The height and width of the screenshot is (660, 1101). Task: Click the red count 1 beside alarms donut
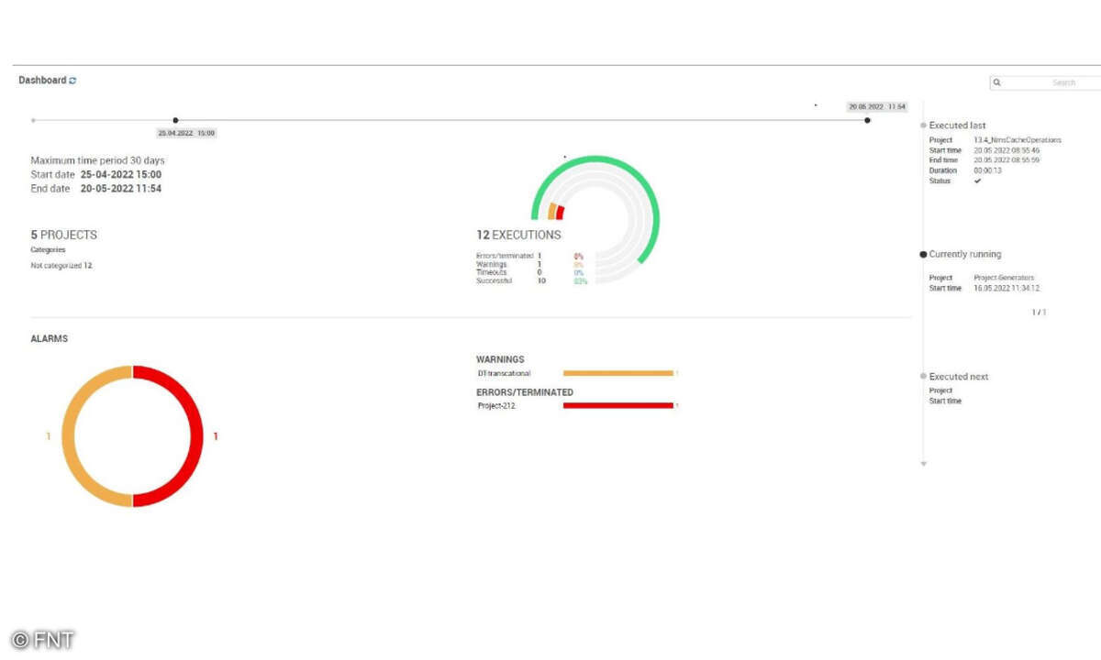click(x=216, y=436)
